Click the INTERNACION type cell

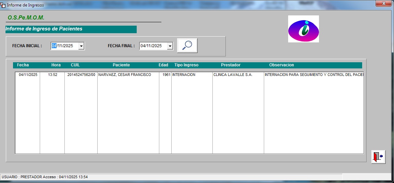coord(184,75)
